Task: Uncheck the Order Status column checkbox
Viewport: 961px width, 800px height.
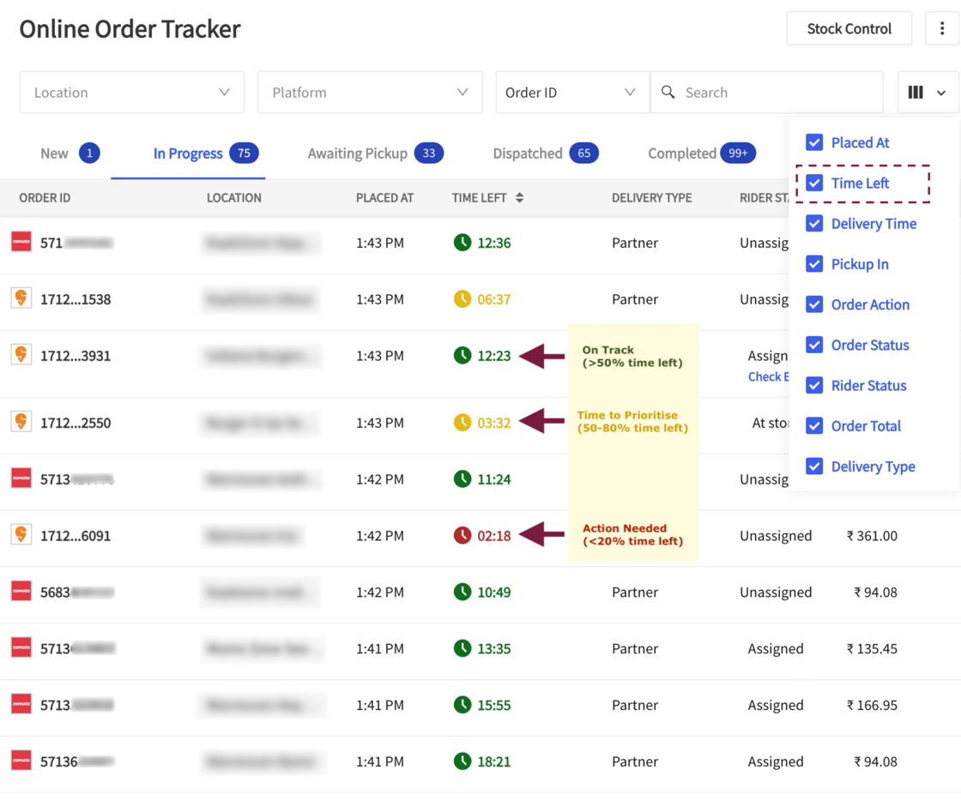Action: [x=814, y=345]
